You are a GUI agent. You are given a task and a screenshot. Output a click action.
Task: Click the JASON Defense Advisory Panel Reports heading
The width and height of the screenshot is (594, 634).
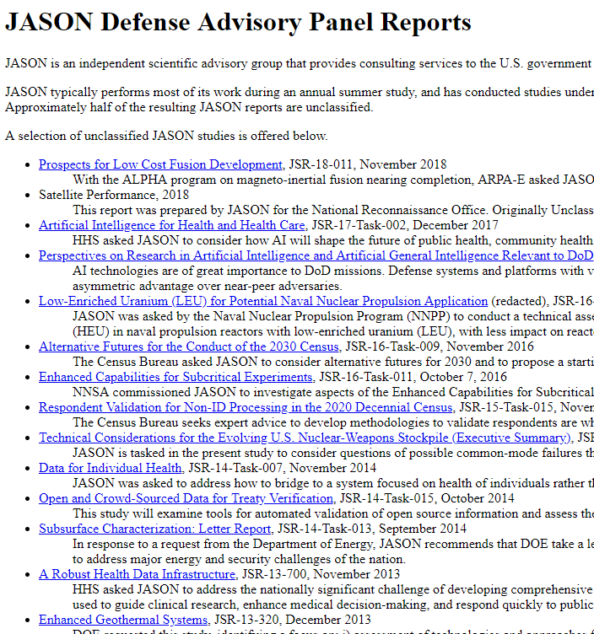[x=238, y=23]
